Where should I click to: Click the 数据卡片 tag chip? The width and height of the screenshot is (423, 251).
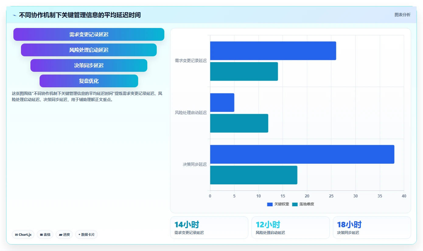[86, 235]
